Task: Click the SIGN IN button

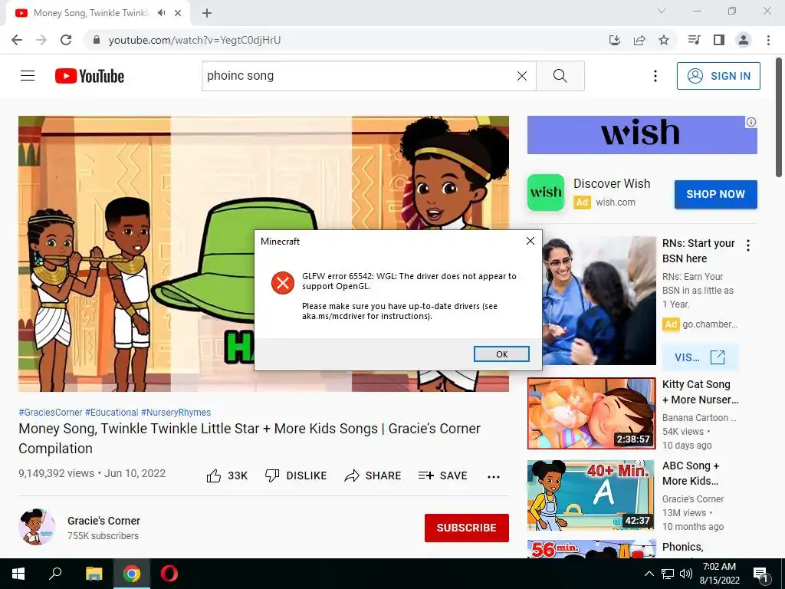Action: [x=718, y=76]
